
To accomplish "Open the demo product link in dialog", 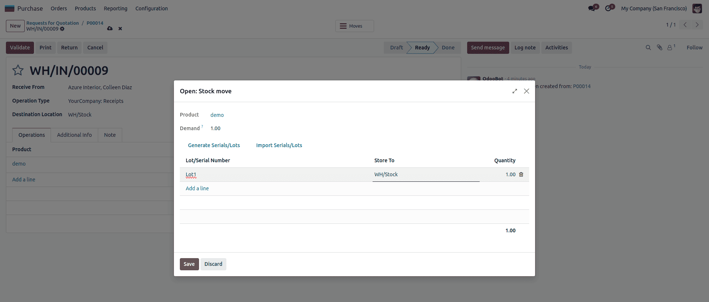I will [217, 115].
